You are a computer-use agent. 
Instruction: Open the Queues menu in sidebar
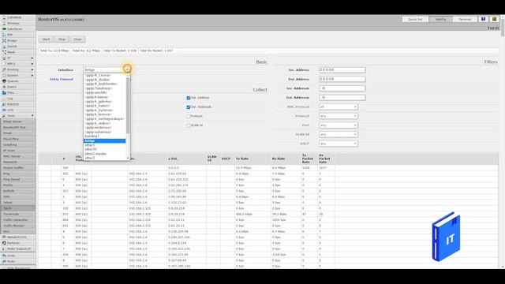click(x=13, y=81)
